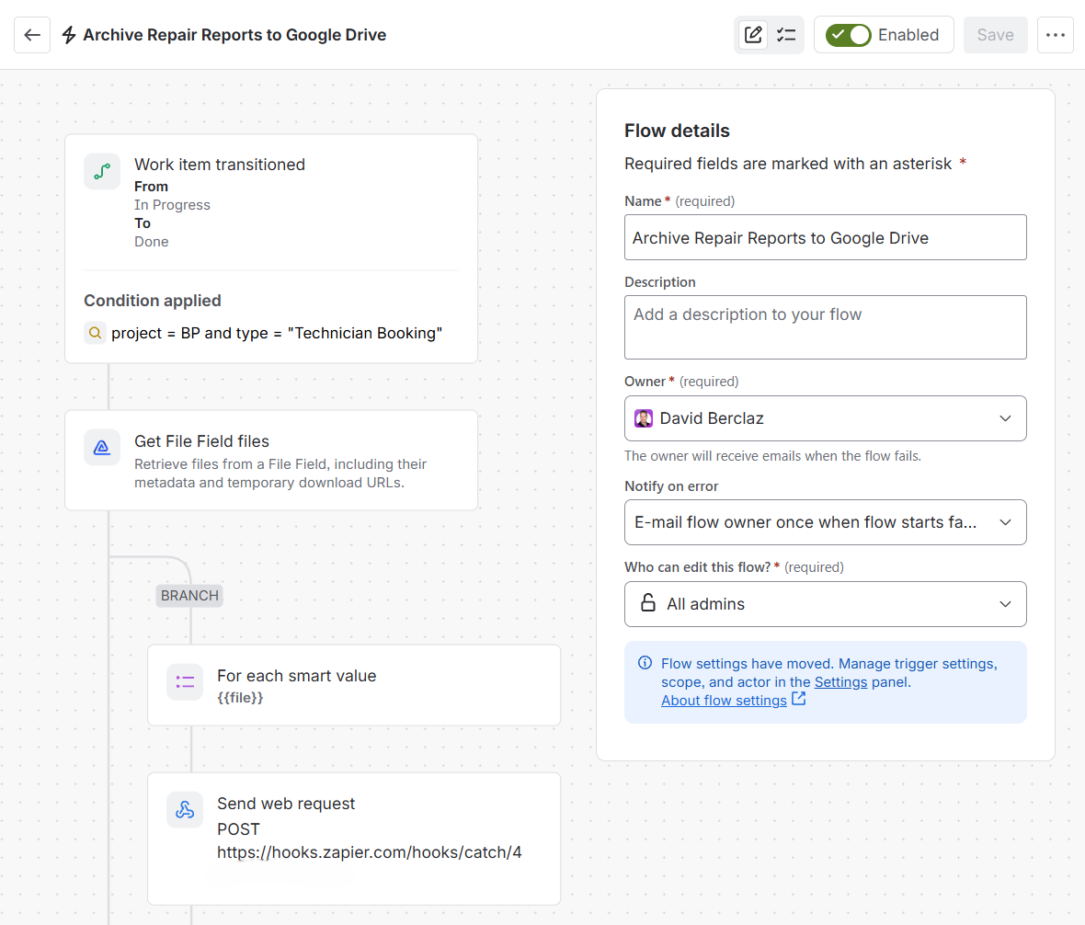Screen dimensions: 1085x925
Task: Select the Work item transitioned trigger title
Action: point(220,165)
